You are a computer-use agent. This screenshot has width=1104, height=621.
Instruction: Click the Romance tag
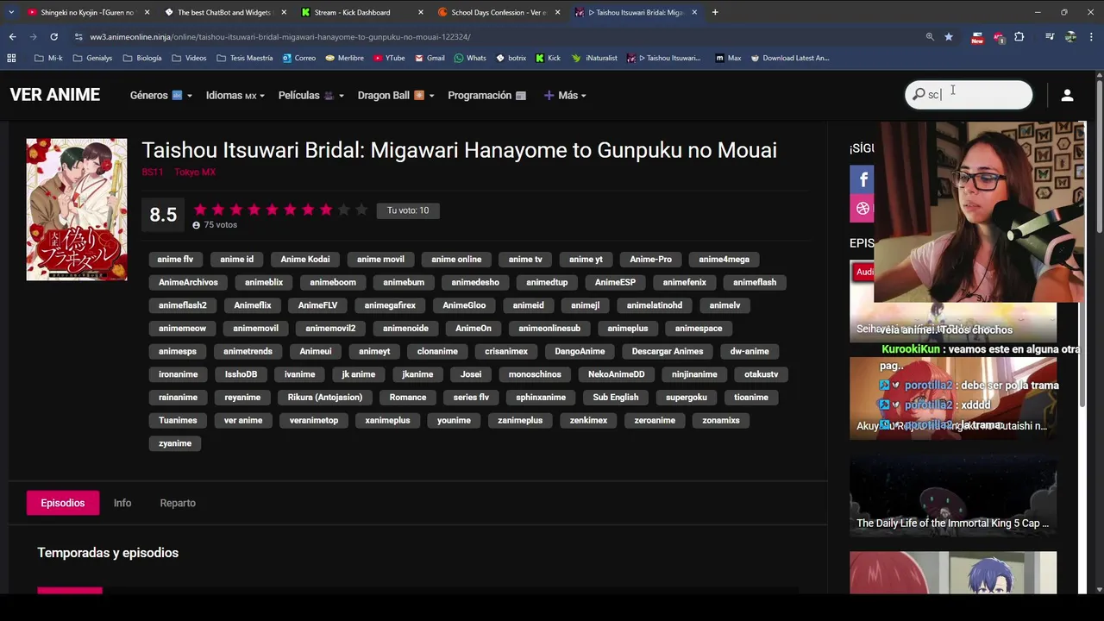click(x=408, y=398)
